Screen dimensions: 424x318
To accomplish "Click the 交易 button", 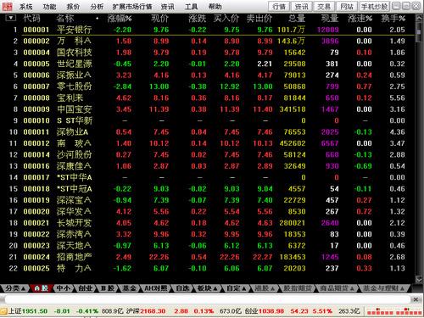I will 324,7.
